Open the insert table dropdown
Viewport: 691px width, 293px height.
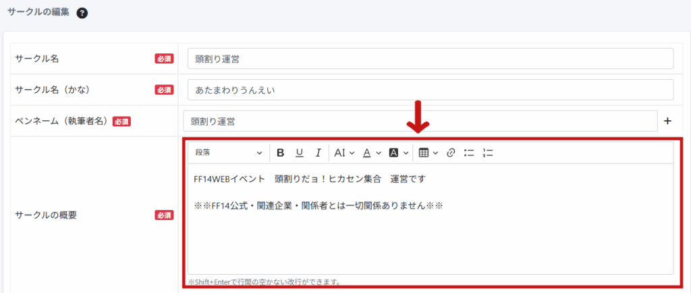coord(428,153)
